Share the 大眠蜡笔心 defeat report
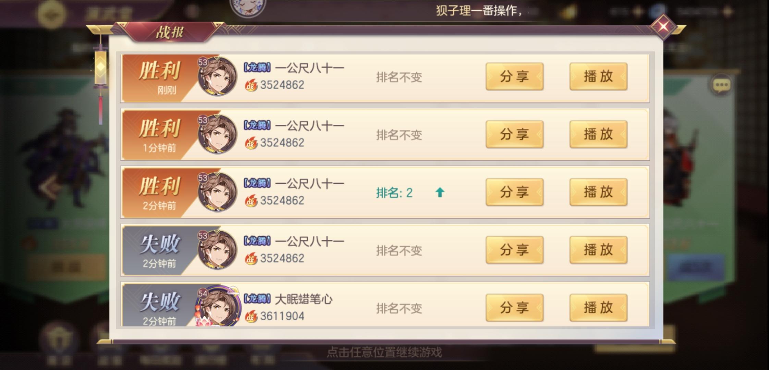The image size is (769, 370). coord(514,308)
